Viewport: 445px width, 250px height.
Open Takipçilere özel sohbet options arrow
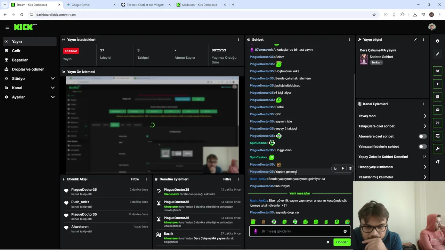point(424,126)
